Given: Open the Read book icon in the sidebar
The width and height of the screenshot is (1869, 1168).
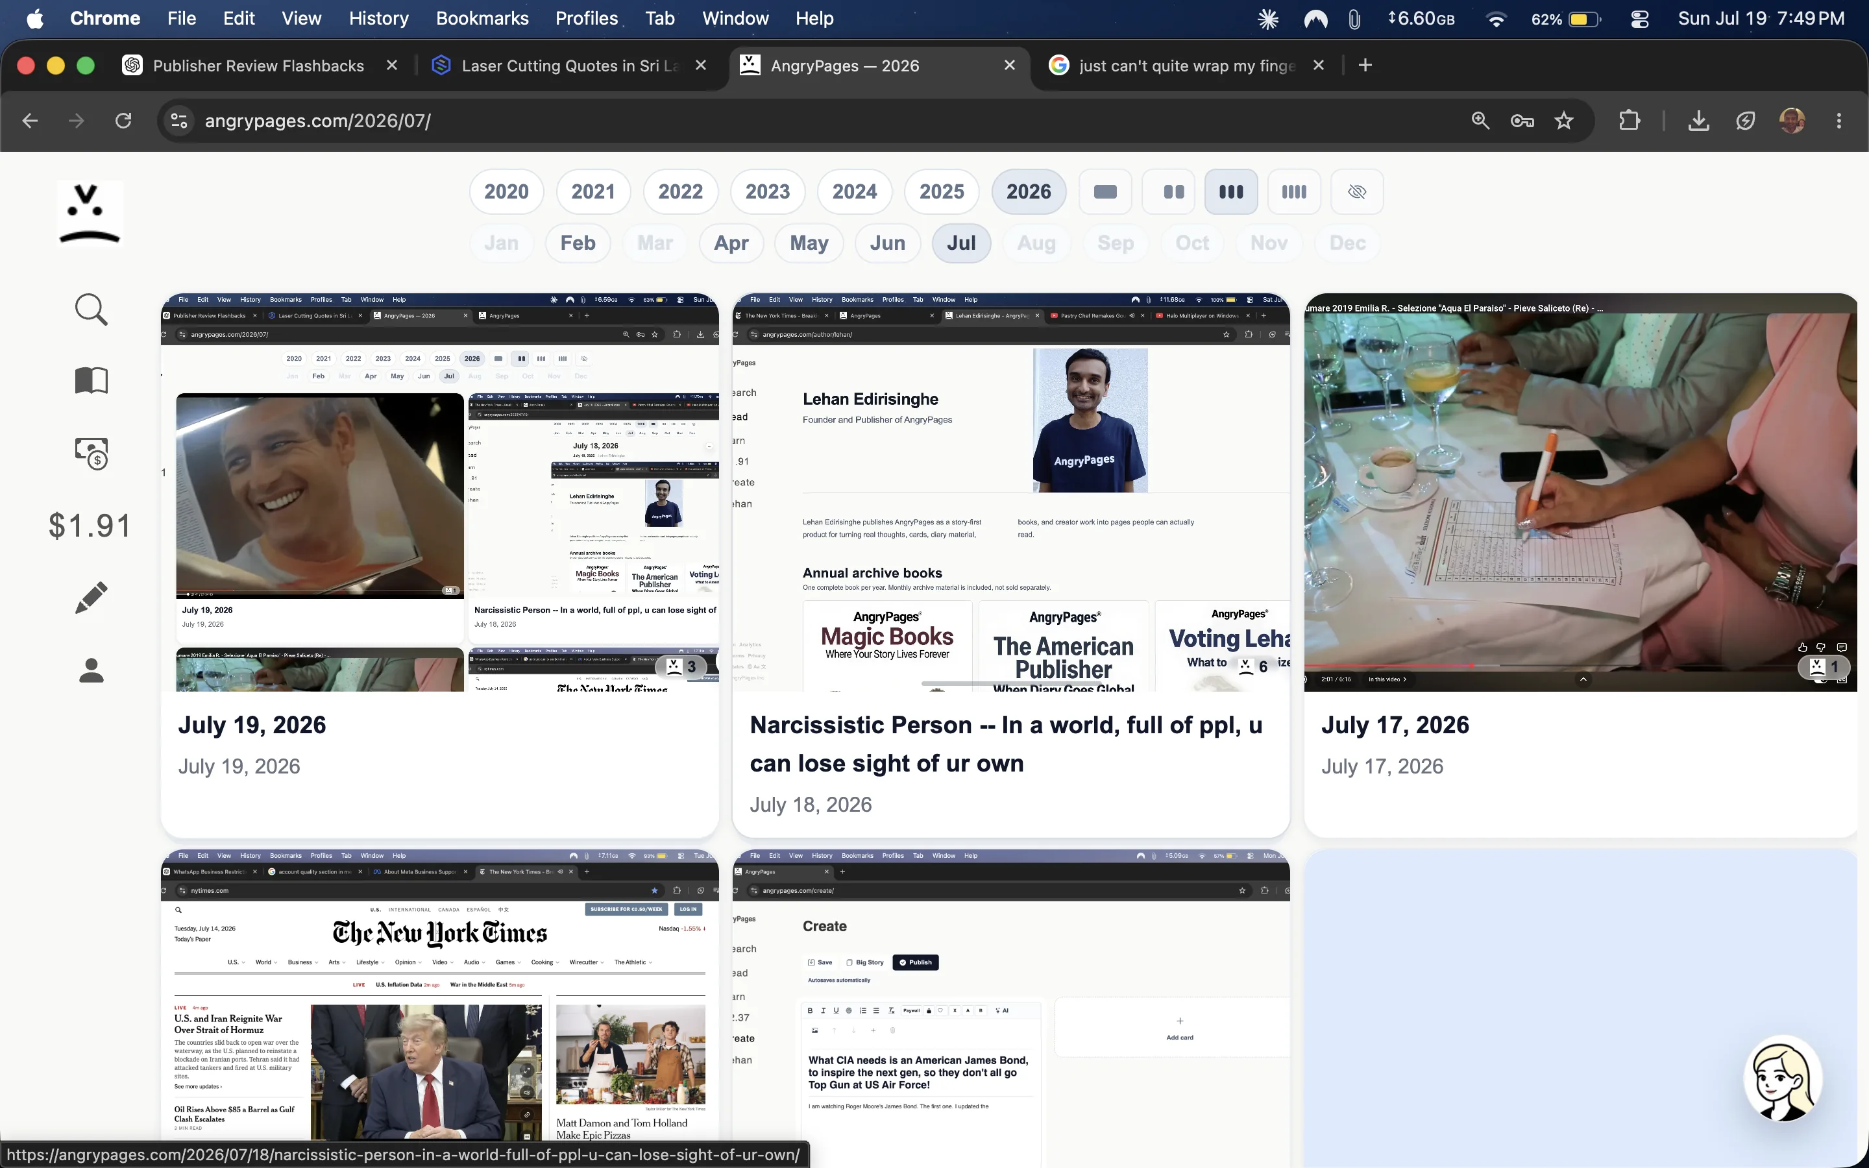Looking at the screenshot, I should [x=91, y=380].
